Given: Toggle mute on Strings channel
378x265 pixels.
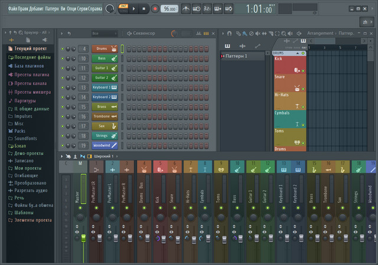Looking at the screenshot, I should tap(63, 136).
